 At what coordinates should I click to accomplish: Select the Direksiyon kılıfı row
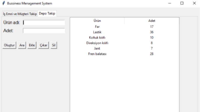(x=125, y=43)
